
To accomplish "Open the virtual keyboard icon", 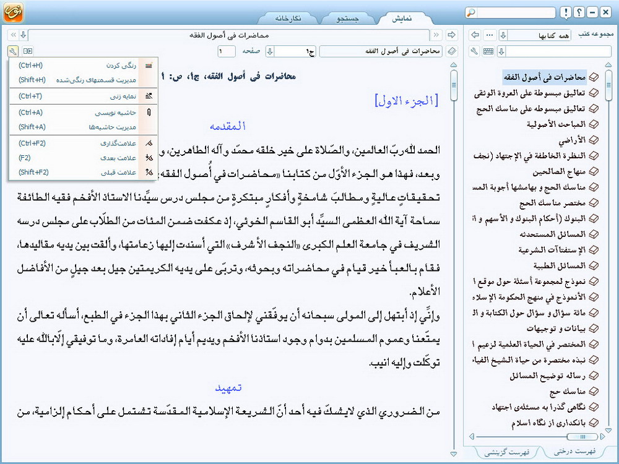I will [488, 51].
